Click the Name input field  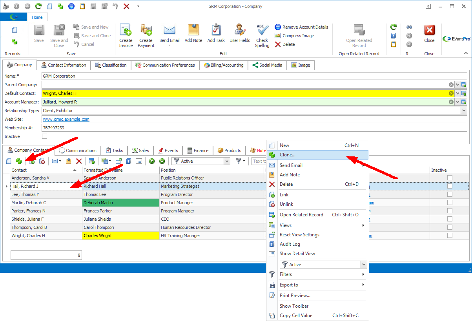click(x=254, y=76)
